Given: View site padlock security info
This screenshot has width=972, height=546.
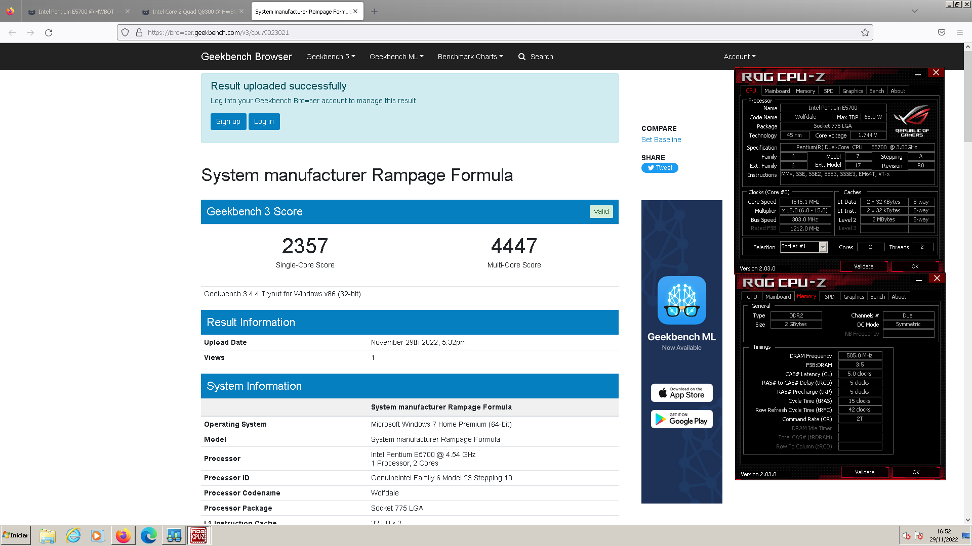Looking at the screenshot, I should [139, 32].
